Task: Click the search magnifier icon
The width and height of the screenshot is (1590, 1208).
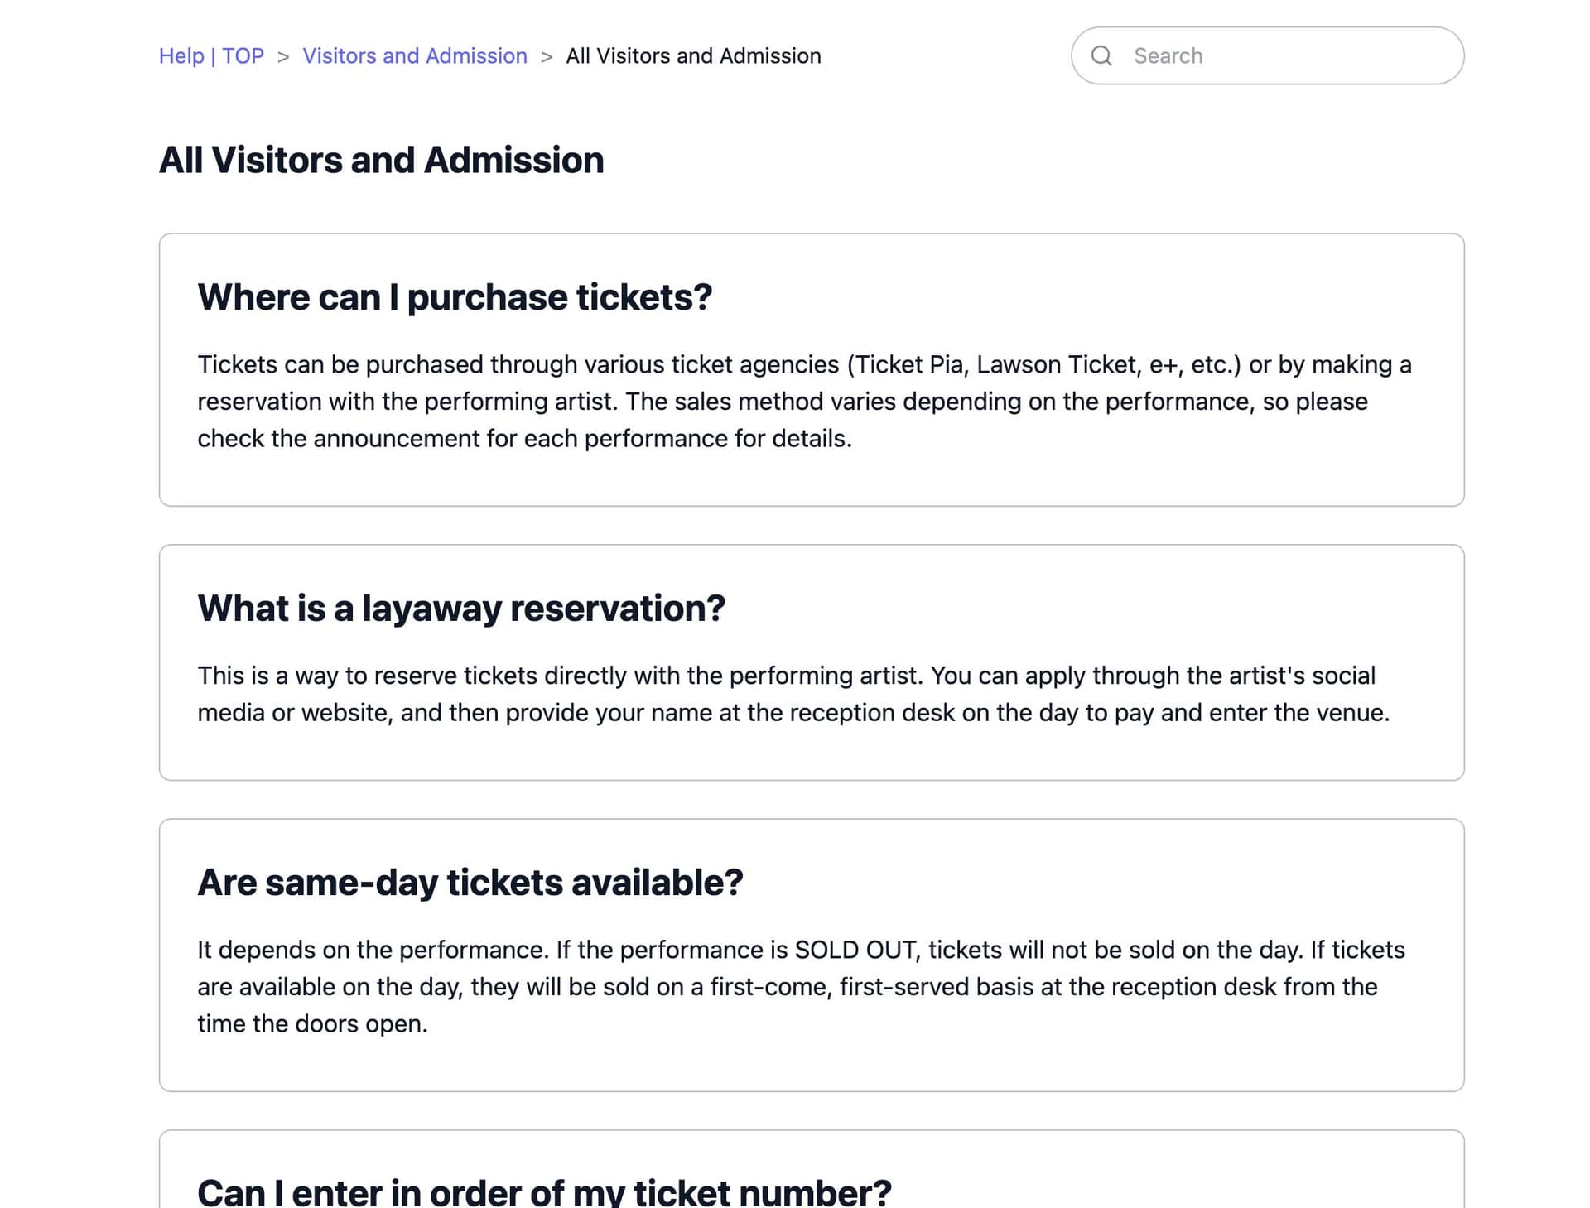Action: [x=1101, y=55]
